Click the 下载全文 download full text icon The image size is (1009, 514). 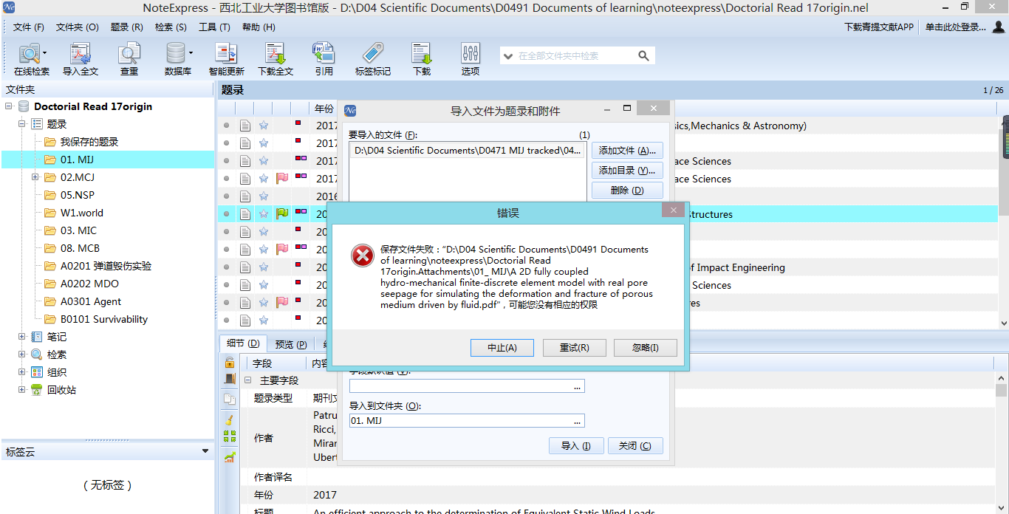[276, 59]
